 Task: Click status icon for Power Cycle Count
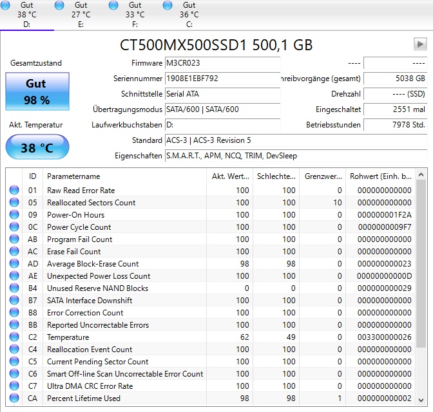pos(14,227)
